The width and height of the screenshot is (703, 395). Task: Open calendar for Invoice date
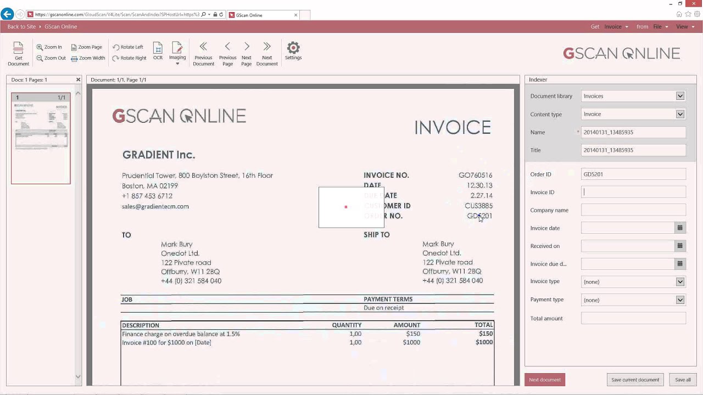(x=680, y=228)
